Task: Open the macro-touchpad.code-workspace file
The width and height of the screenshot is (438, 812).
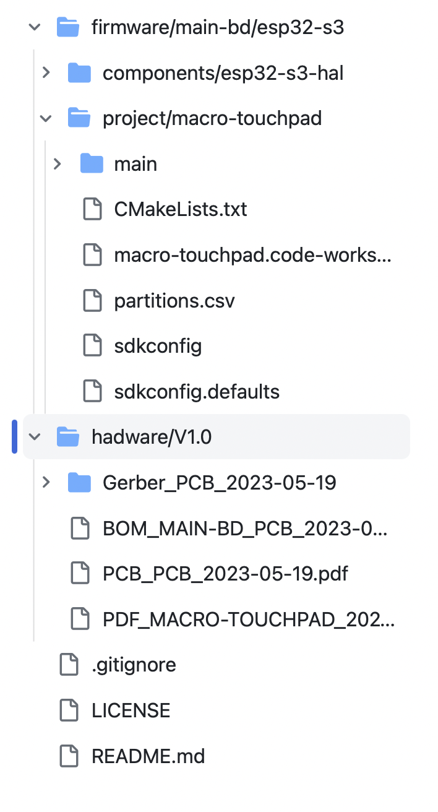Action: (252, 255)
